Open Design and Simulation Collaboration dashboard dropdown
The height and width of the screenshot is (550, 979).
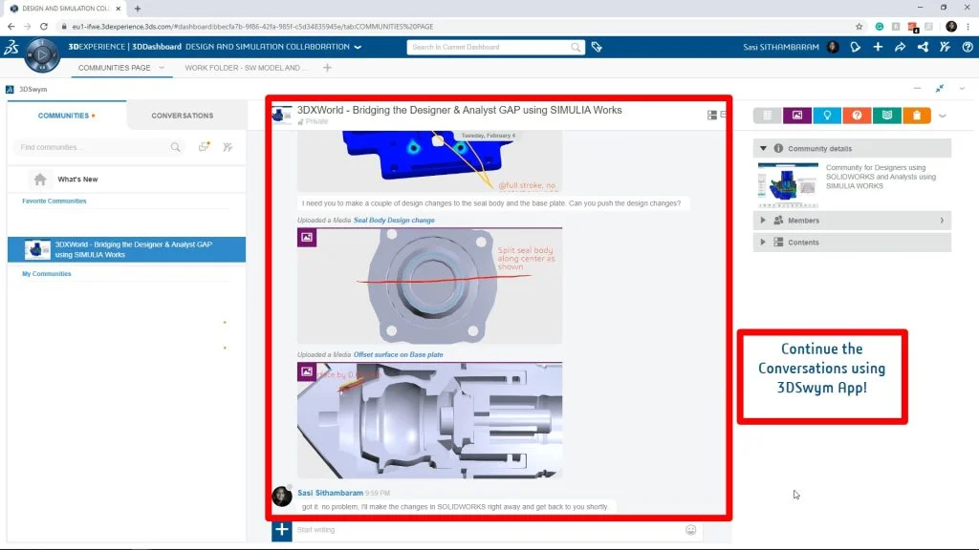pos(358,47)
